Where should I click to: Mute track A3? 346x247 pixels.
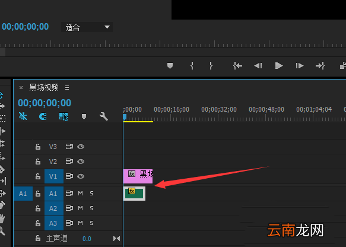coord(80,223)
